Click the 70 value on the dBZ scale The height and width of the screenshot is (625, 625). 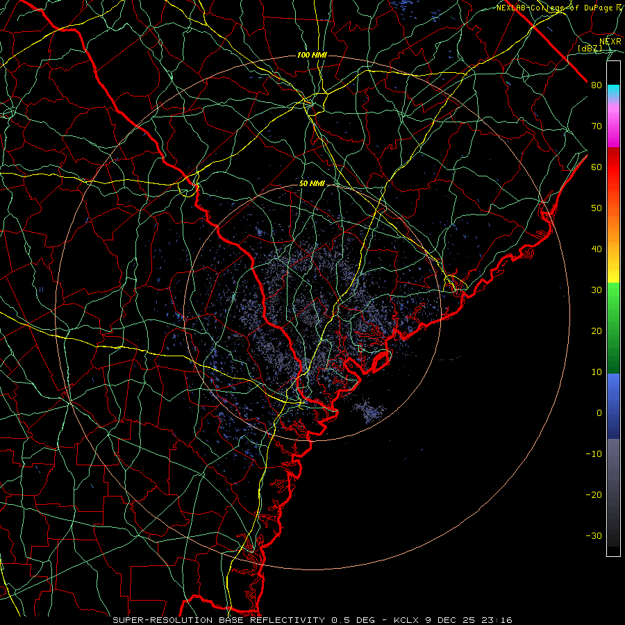tap(597, 126)
